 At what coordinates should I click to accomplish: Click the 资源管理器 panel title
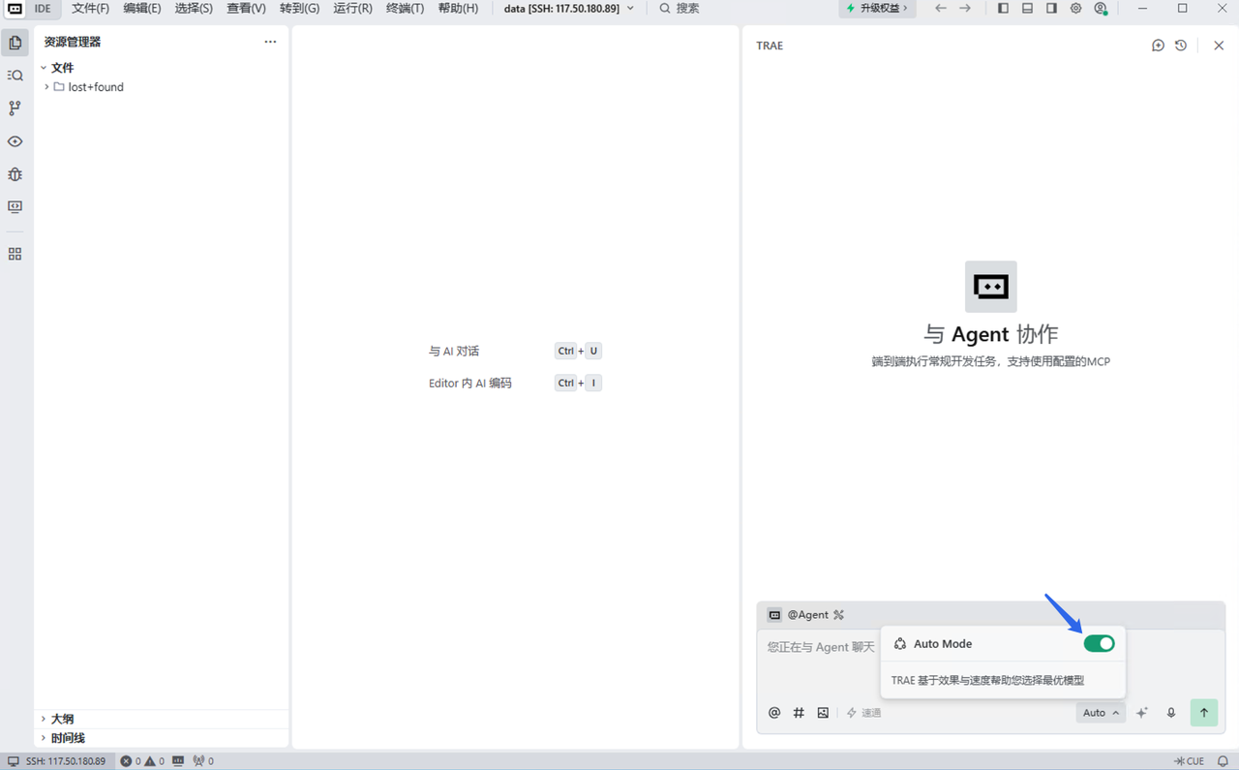pyautogui.click(x=73, y=42)
